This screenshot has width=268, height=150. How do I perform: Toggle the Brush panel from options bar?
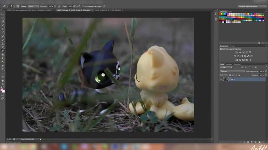(x=18, y=6)
